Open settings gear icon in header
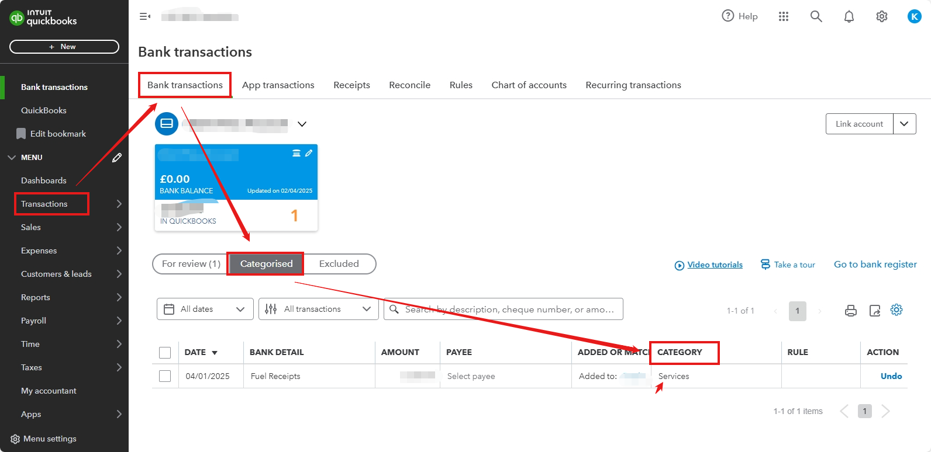 click(x=881, y=16)
